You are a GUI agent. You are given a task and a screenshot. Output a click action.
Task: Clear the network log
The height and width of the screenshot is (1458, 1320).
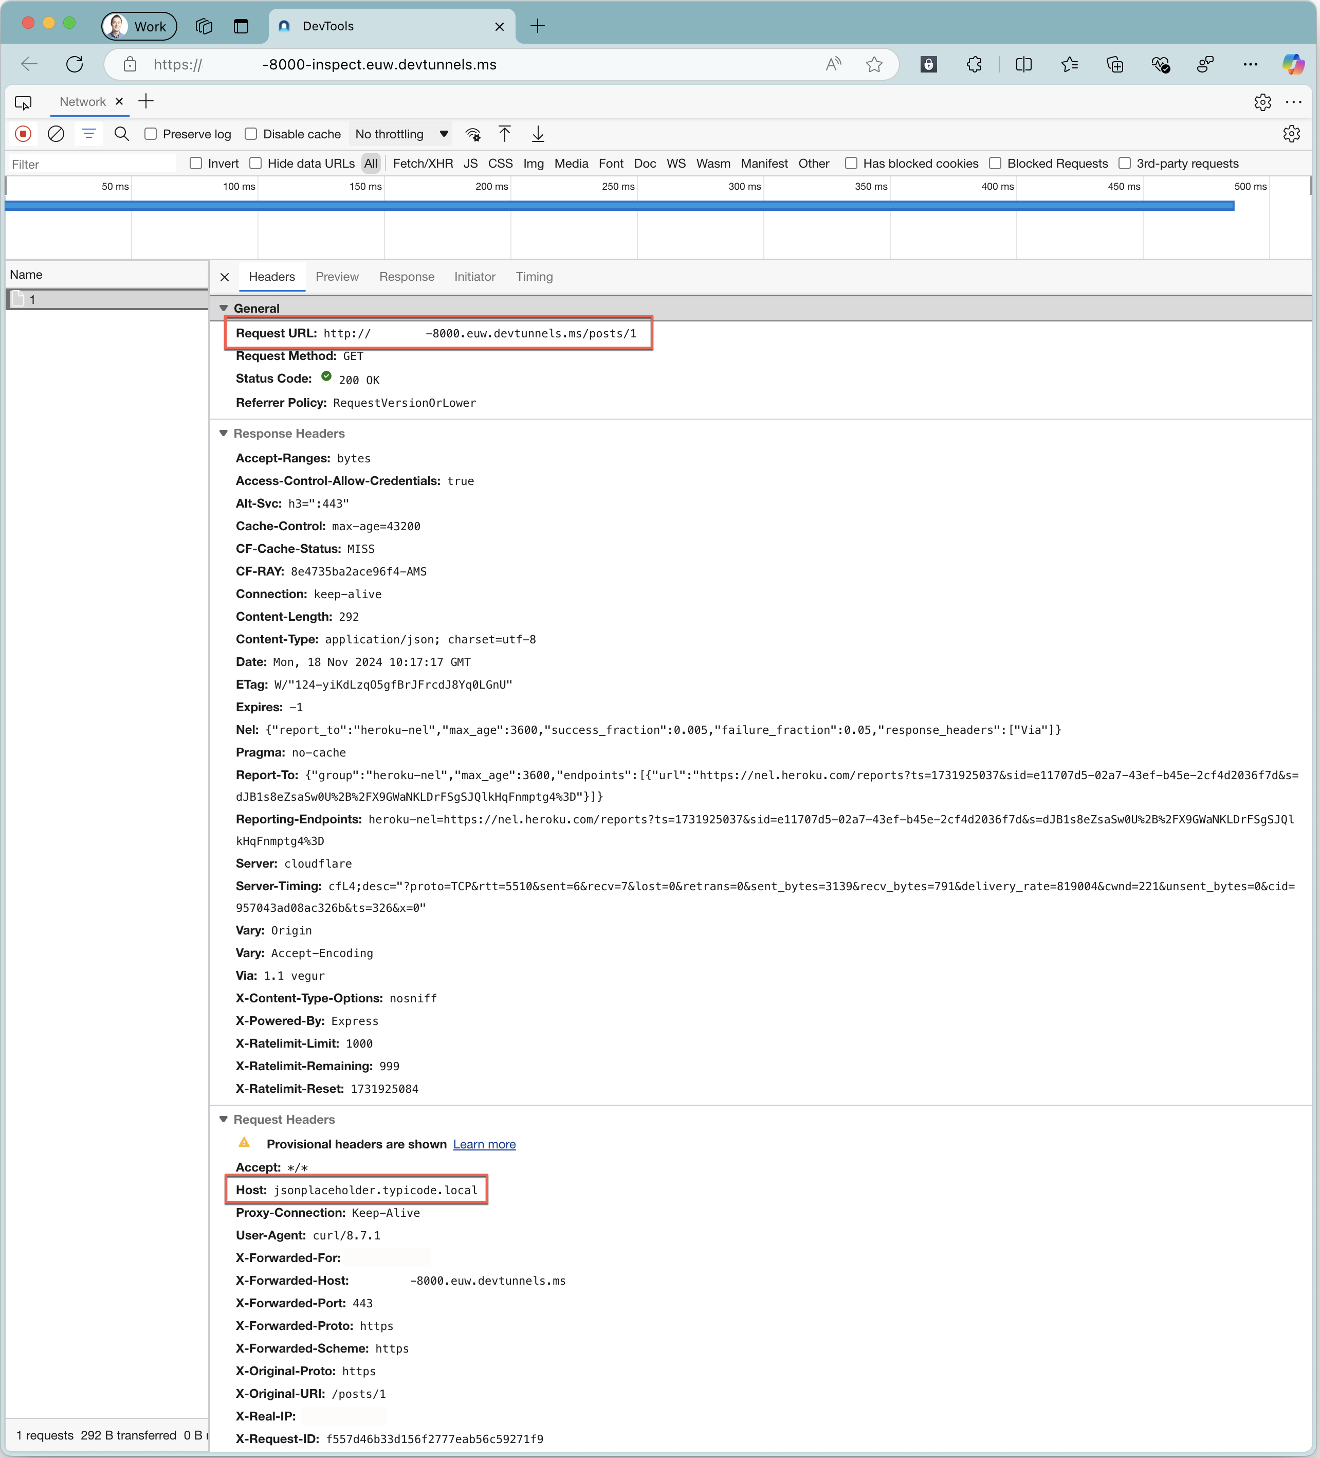(56, 134)
